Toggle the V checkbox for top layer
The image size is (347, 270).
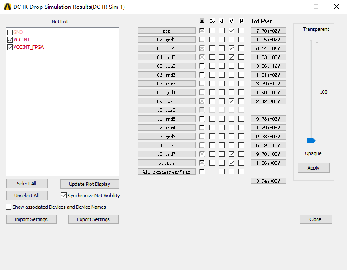click(231, 30)
